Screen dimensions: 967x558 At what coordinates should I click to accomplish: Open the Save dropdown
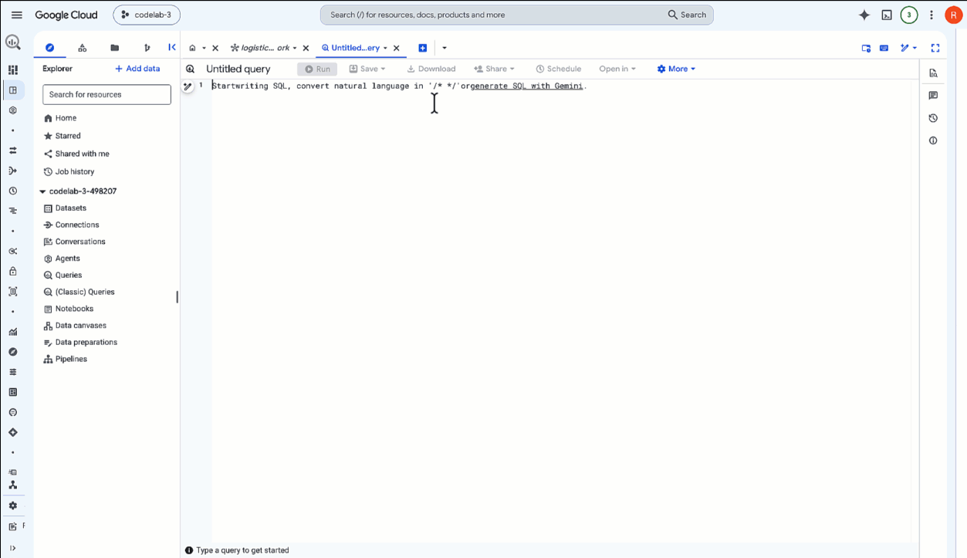pos(367,69)
